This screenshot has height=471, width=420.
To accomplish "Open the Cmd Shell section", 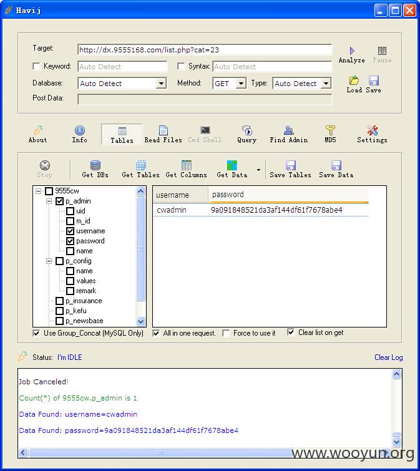I will (205, 134).
